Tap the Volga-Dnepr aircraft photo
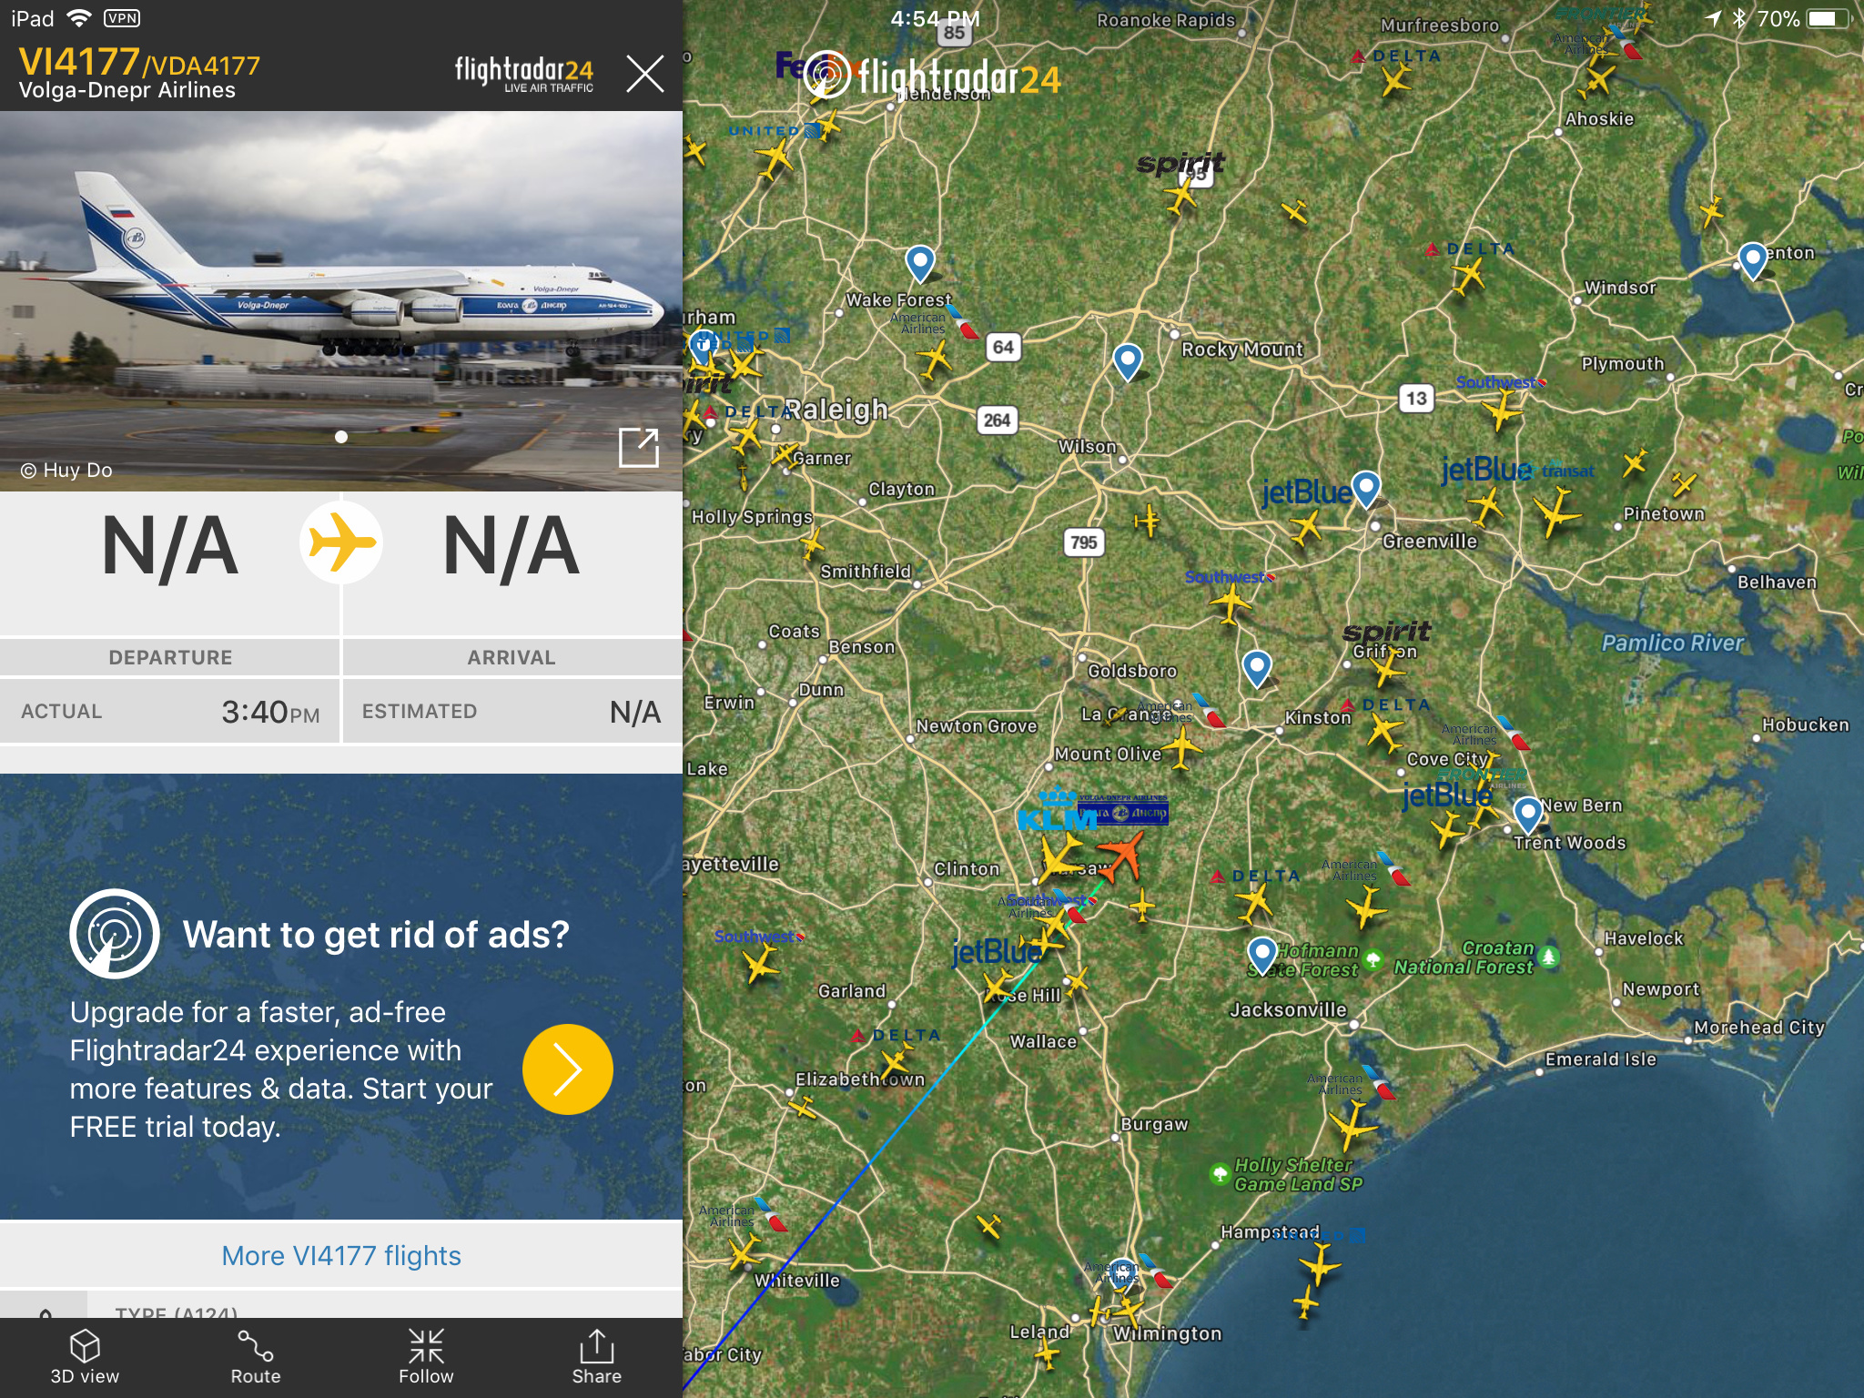This screenshot has height=1398, width=1864. (341, 301)
